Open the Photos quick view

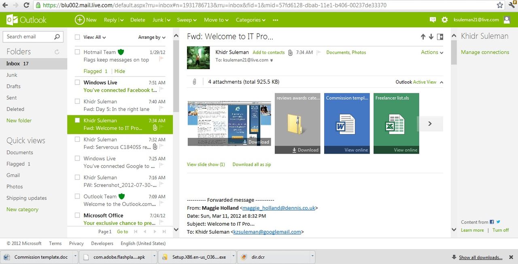tap(15, 186)
